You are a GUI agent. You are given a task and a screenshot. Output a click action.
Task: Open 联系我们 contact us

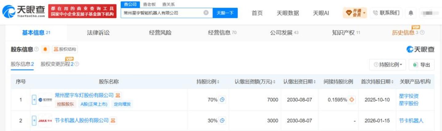click(386, 13)
